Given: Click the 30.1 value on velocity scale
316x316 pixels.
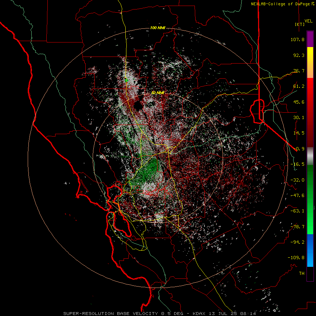Looking at the screenshot, I should coord(299,118).
